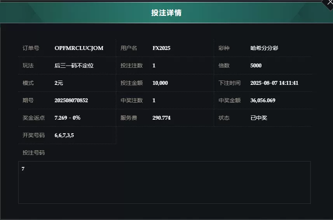Screen dimensions: 333x220
Task: Click the bet time 2025-08-07 14:11:41
Action: (x=274, y=83)
